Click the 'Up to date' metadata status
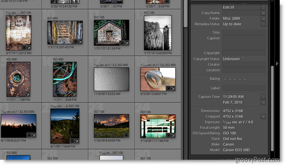 point(232,24)
